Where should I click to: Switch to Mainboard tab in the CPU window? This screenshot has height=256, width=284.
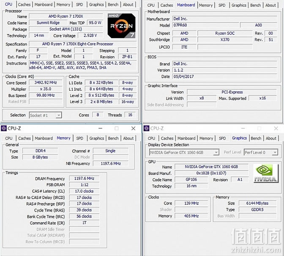(44, 4)
